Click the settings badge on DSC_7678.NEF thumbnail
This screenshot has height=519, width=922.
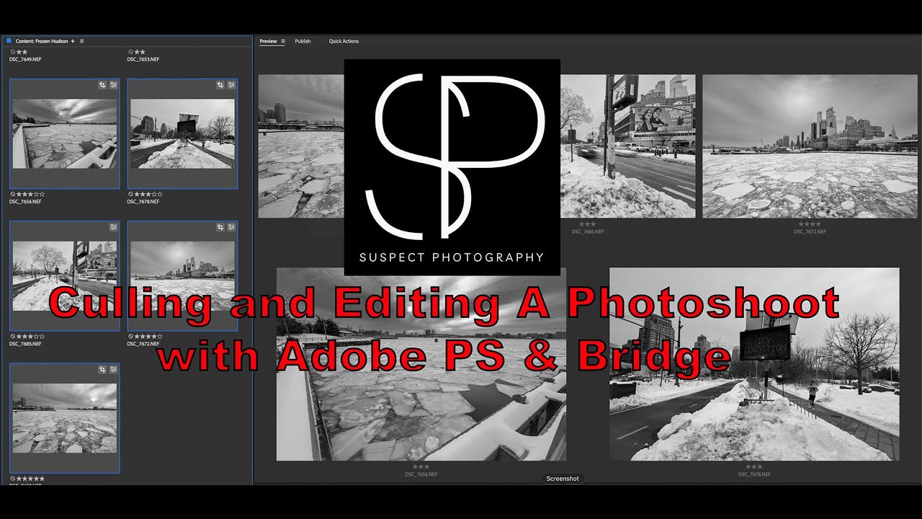(232, 85)
